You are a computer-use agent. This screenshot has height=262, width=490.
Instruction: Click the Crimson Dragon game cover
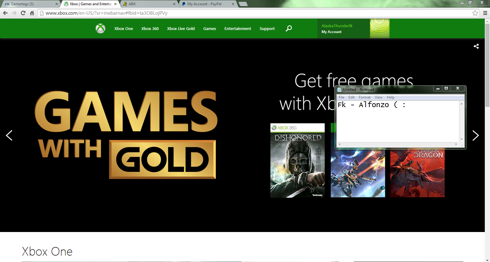[x=417, y=173]
